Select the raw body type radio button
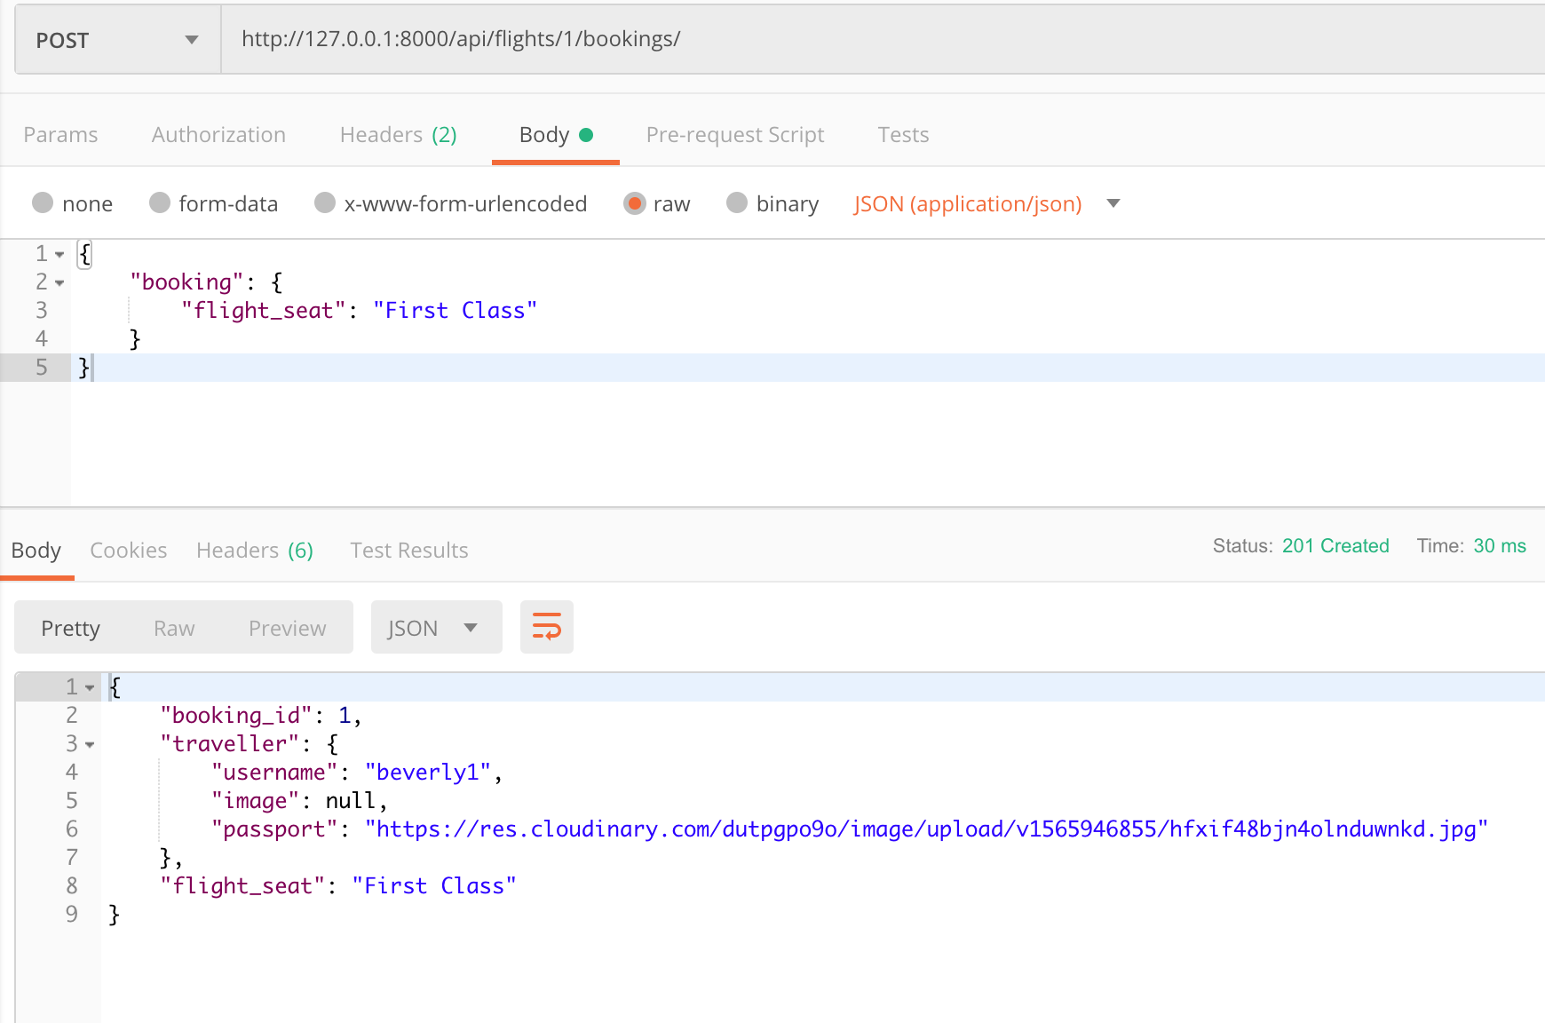Screen dimensions: 1545x1023 (635, 203)
